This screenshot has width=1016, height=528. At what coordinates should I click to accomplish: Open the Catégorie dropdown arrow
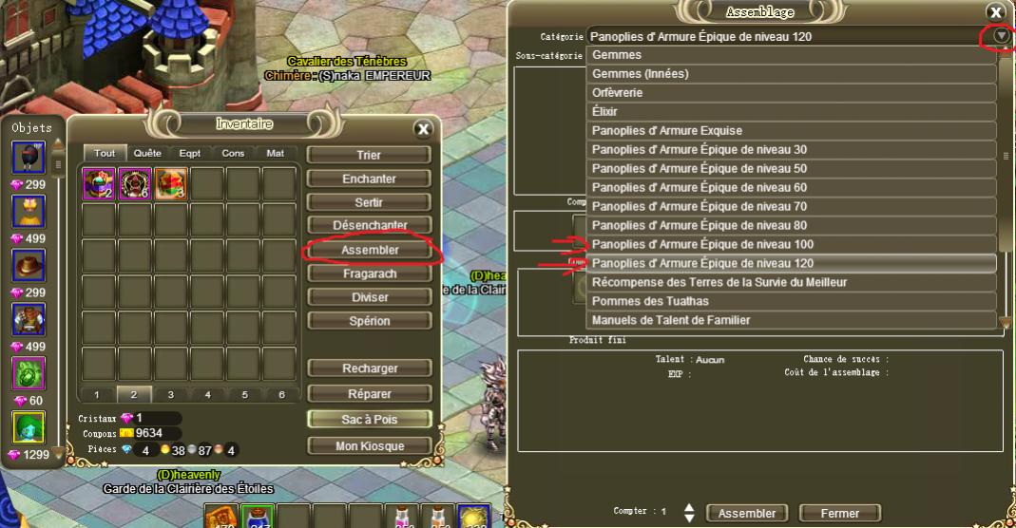tap(1002, 35)
